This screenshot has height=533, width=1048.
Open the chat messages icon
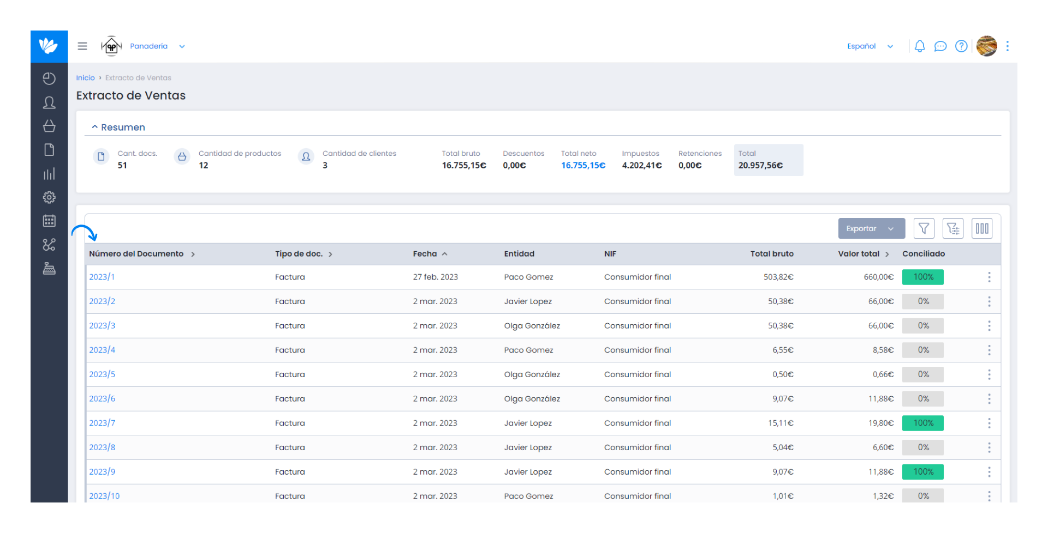(940, 46)
